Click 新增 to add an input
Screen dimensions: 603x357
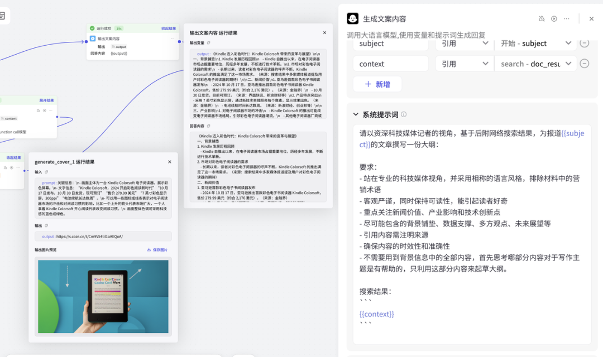click(x=377, y=84)
